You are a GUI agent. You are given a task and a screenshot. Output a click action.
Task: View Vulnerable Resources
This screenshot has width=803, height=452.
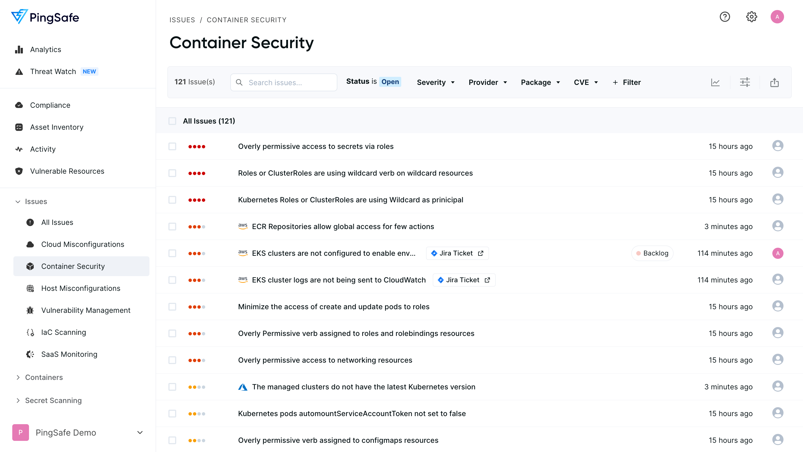[x=67, y=171]
